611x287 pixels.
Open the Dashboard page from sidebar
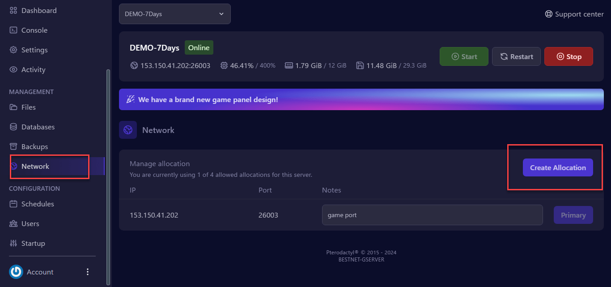39,10
